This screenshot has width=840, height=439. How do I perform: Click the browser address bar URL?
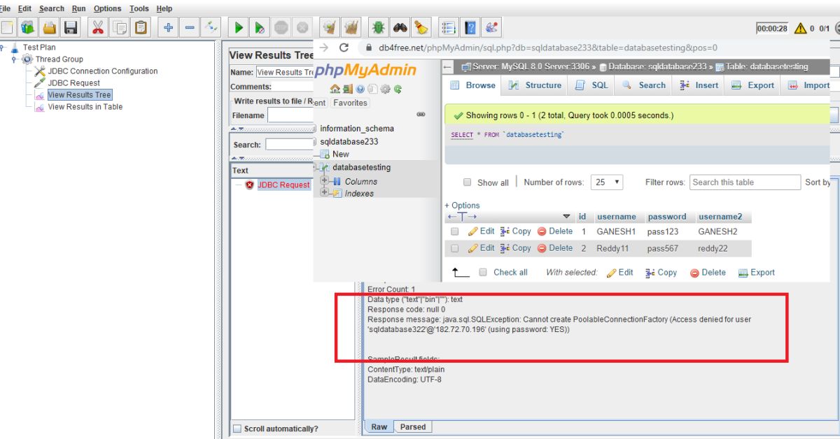[x=548, y=48]
